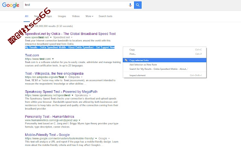The image size is (241, 150).
Task: Open the More dropdown
Action: pyautogui.click(x=89, y=16)
